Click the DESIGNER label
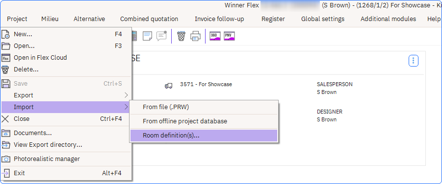Viewport: 442px width, 184px height. click(330, 112)
